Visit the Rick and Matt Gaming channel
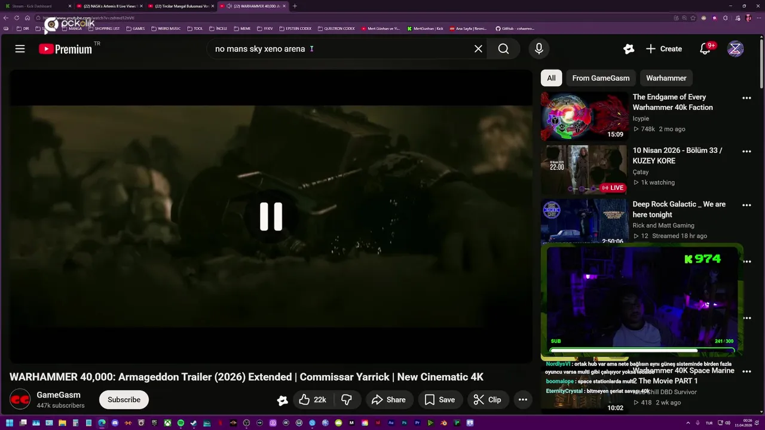Viewport: 765px width, 430px height. [663, 225]
